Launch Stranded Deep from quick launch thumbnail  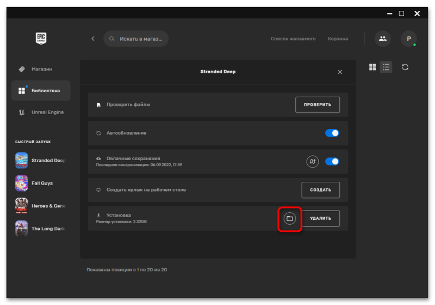point(21,160)
